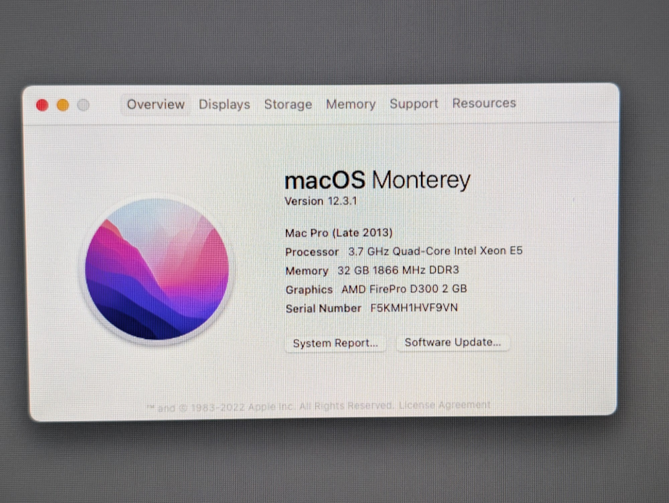Click the Version 12.3.1 text
This screenshot has height=503, width=669.
click(320, 201)
